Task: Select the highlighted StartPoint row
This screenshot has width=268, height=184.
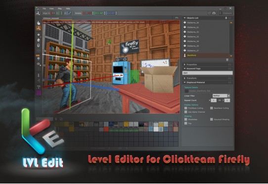Action: 206,55
